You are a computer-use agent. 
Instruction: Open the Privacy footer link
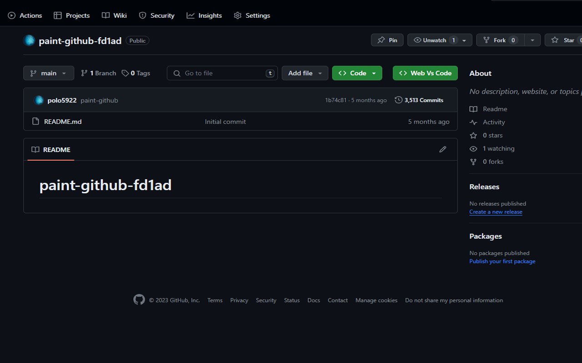click(x=239, y=300)
